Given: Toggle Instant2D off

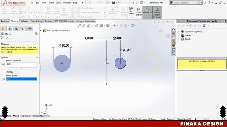Looking at the screenshot, I should pyautogui.click(x=148, y=12).
